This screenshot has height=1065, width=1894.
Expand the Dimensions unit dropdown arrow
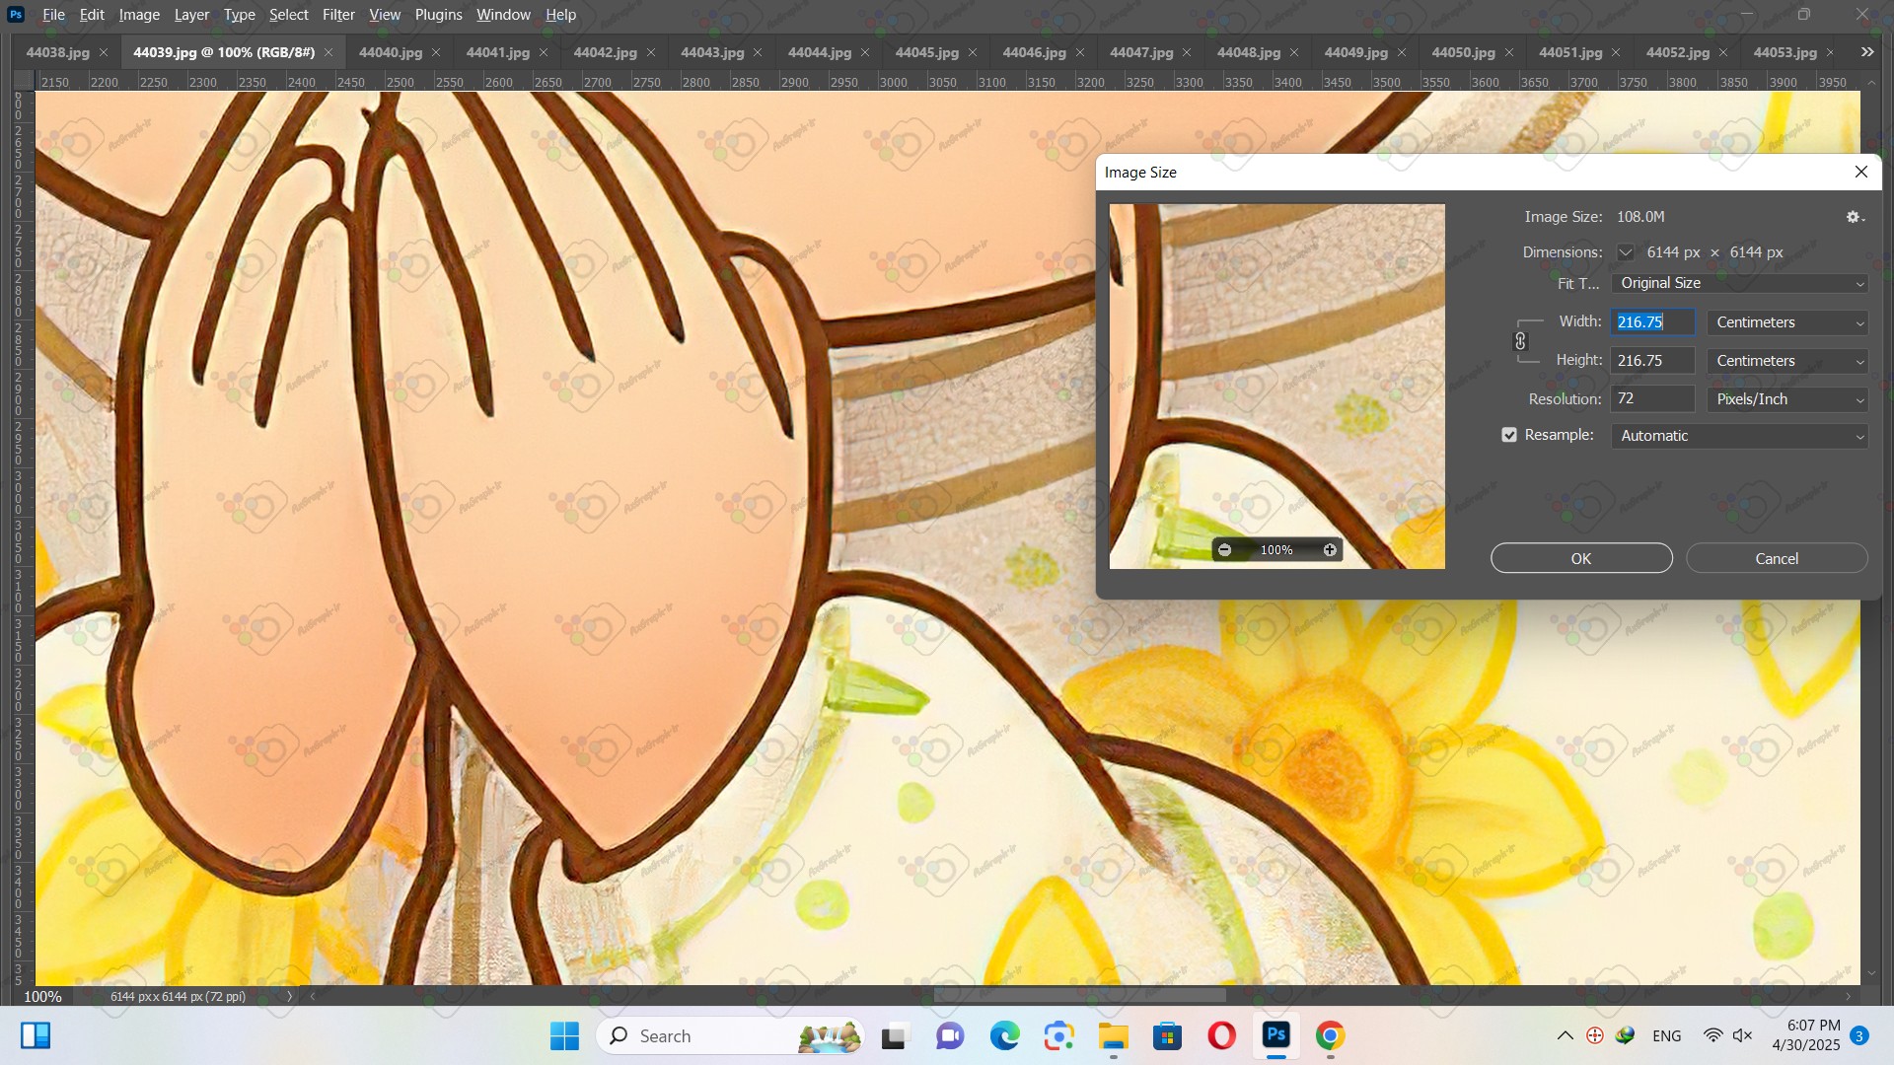tap(1626, 252)
